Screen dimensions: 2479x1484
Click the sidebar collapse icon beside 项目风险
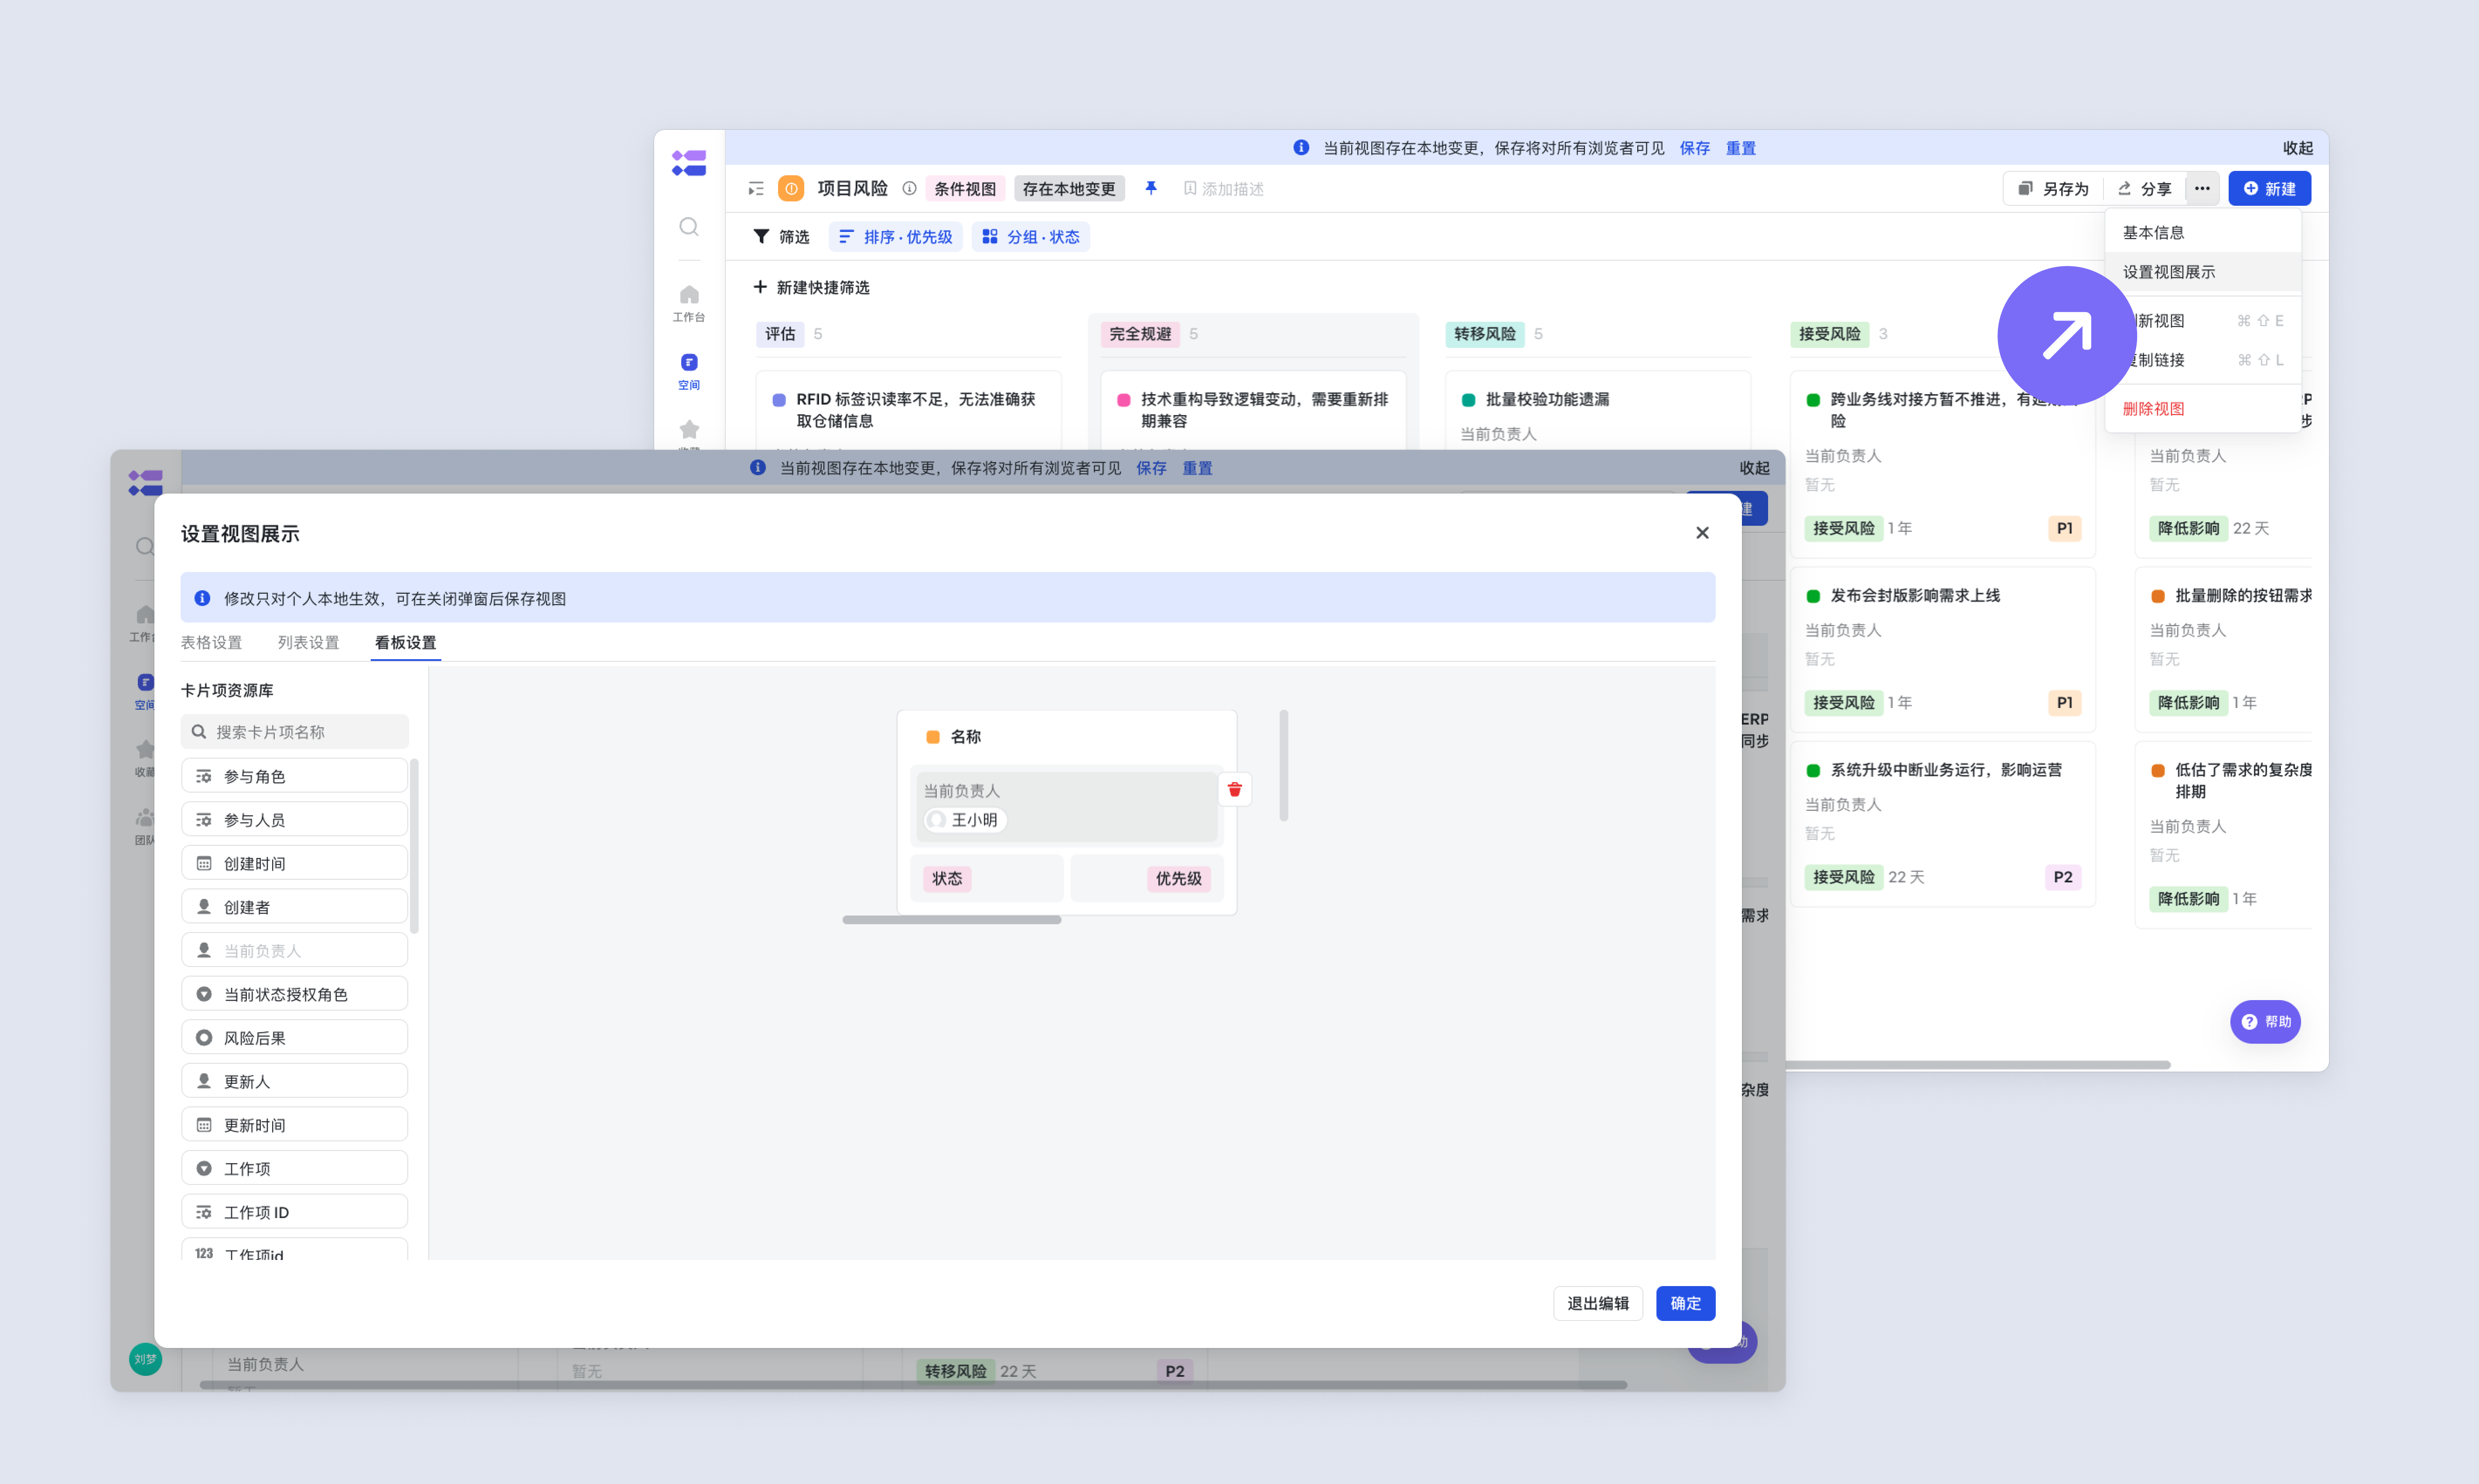pyautogui.click(x=756, y=189)
